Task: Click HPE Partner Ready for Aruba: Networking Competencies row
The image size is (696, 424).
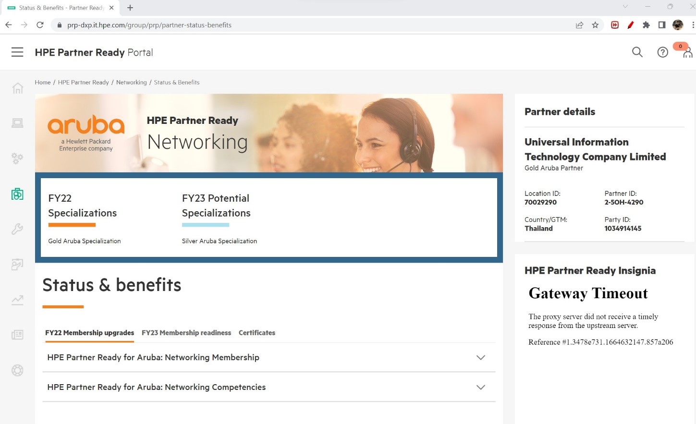Action: pyautogui.click(x=269, y=387)
